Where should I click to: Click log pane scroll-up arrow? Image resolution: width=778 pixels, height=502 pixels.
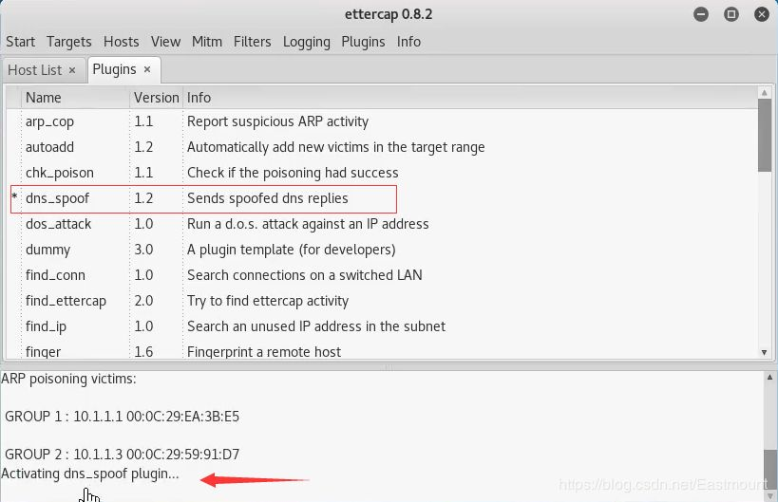(769, 378)
